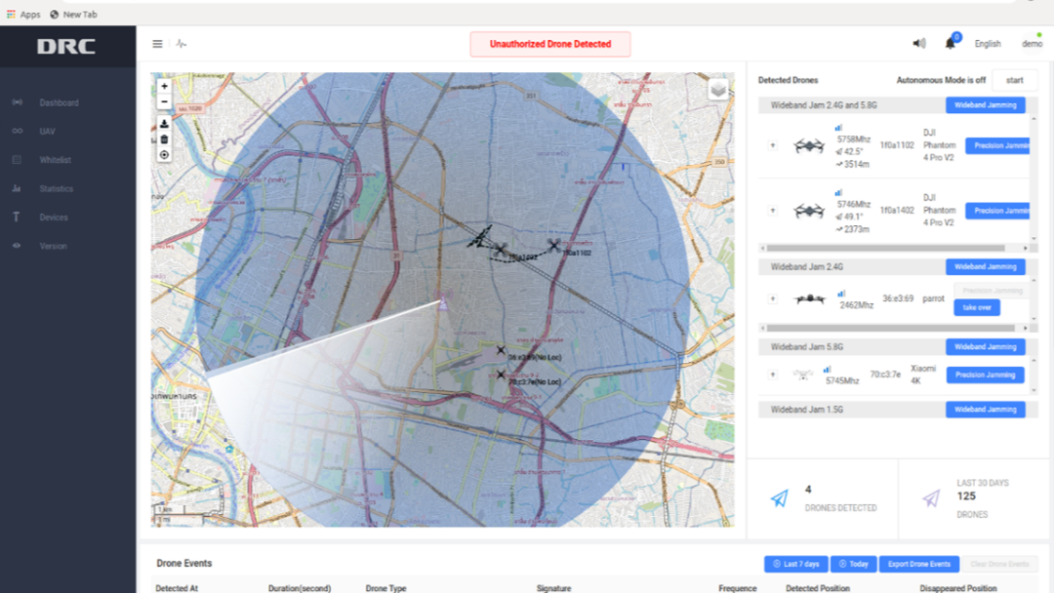
Task: Mute the alert sound speaker icon
Action: coord(918,44)
